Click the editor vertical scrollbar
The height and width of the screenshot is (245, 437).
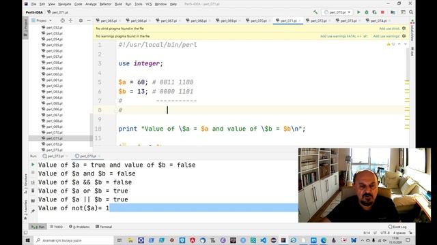click(x=408, y=65)
